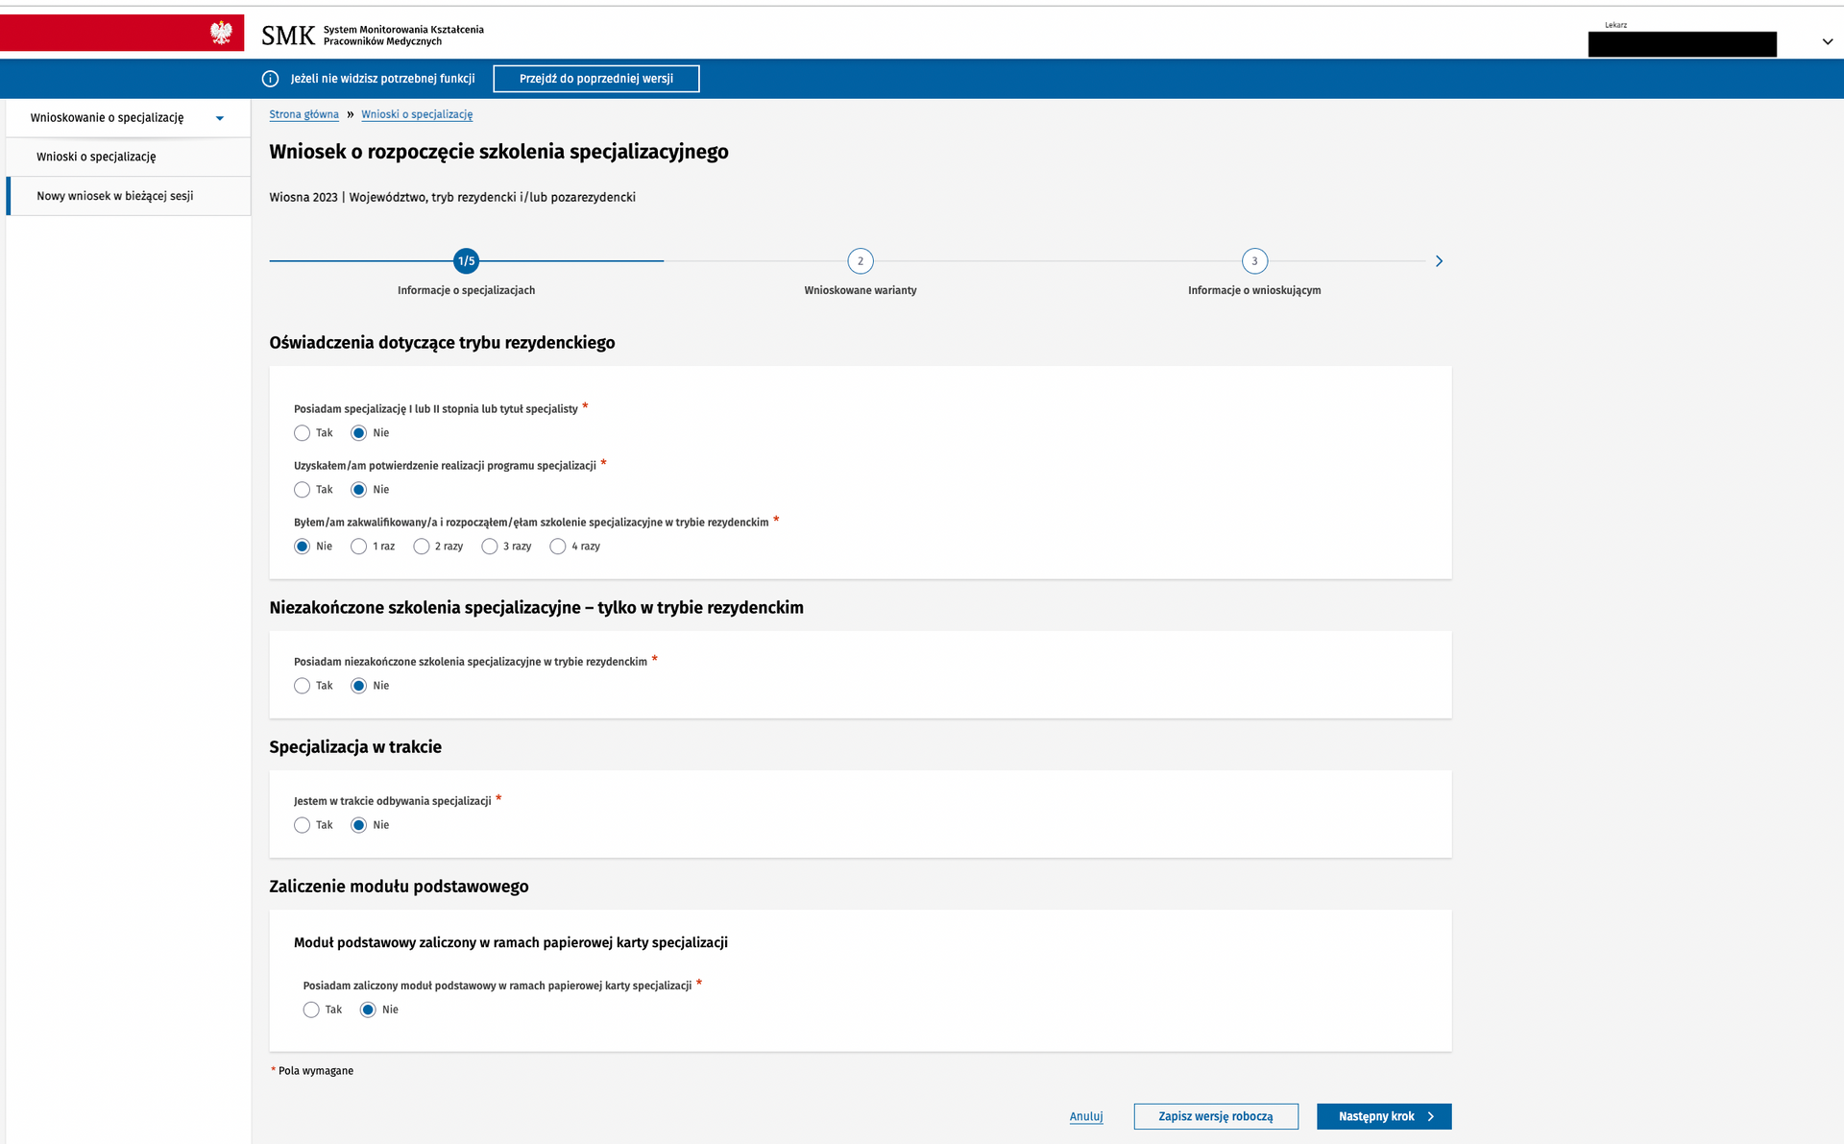This screenshot has width=1844, height=1144.
Task: Select Nie for Posiadam specjalizację I lub II stopnia
Action: (x=359, y=433)
